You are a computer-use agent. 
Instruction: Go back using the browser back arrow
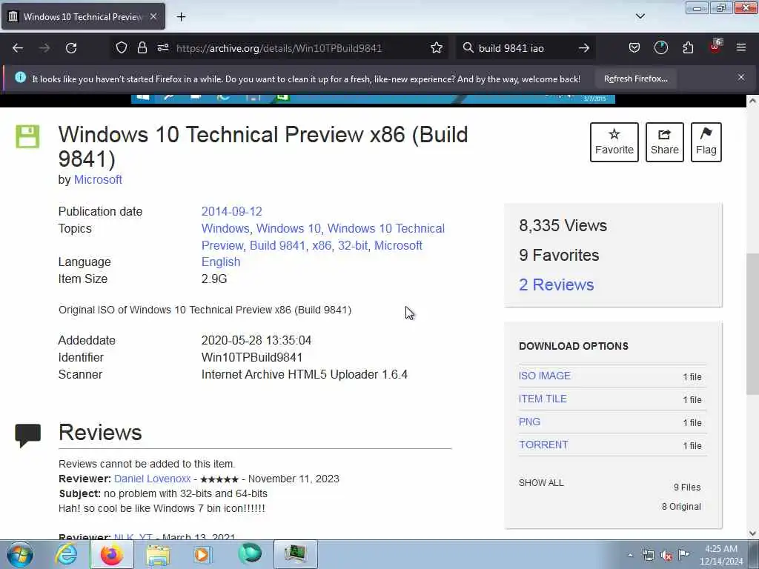click(18, 48)
